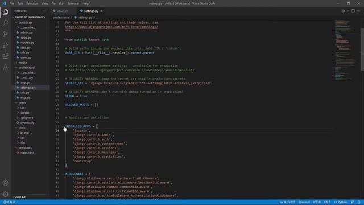
Task: Change line endings via CRLF
Action: 327,202
